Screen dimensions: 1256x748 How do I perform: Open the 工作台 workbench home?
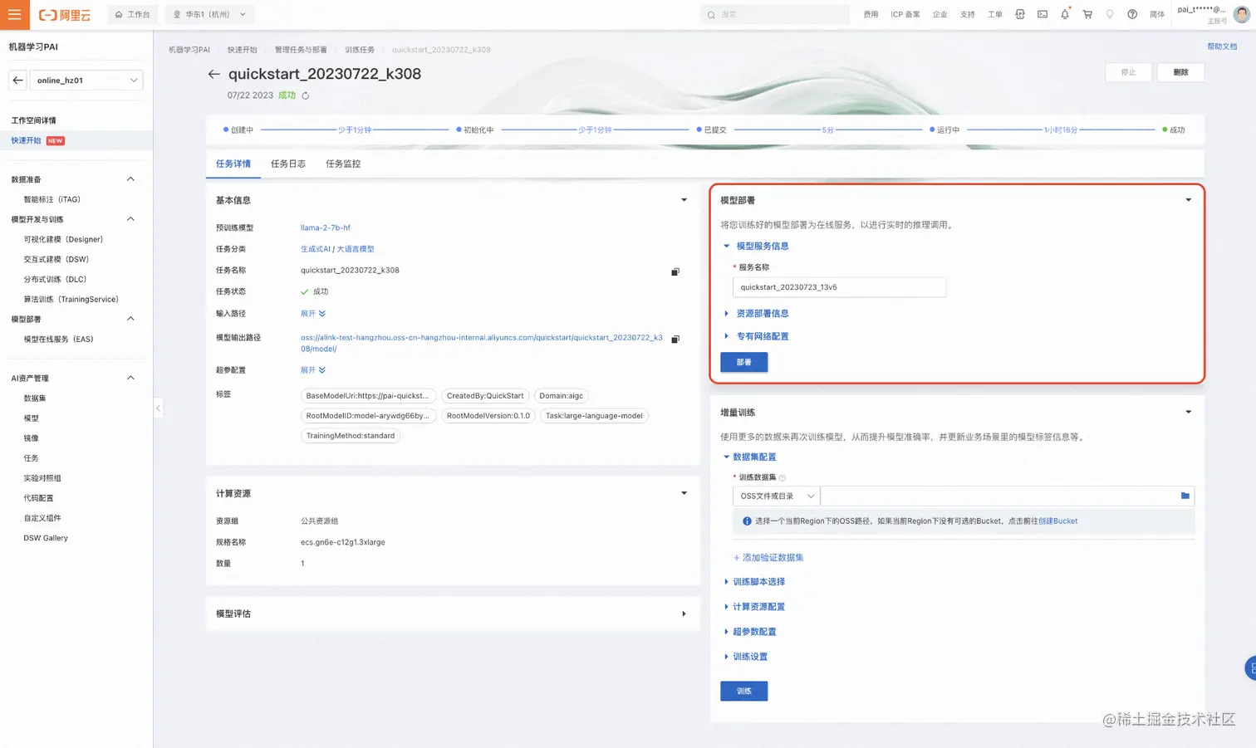point(133,14)
